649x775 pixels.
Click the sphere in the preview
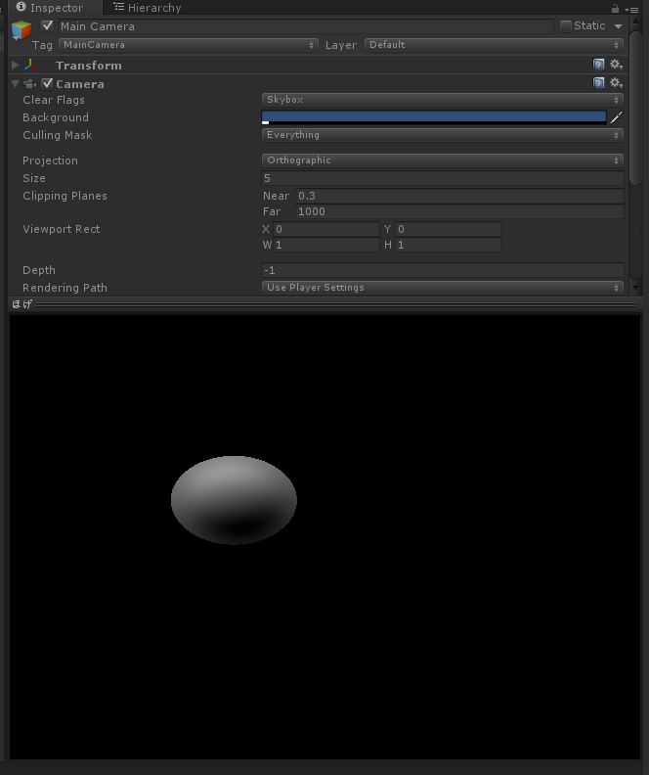(234, 500)
